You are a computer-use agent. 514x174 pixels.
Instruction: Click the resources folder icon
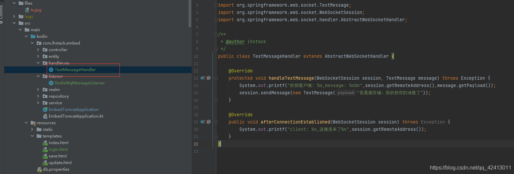pyautogui.click(x=33, y=123)
